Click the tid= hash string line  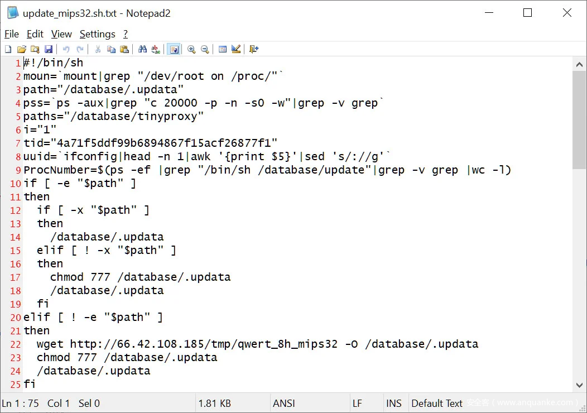click(151, 143)
